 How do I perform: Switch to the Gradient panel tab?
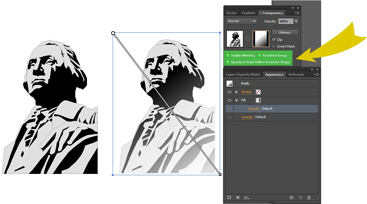click(248, 13)
